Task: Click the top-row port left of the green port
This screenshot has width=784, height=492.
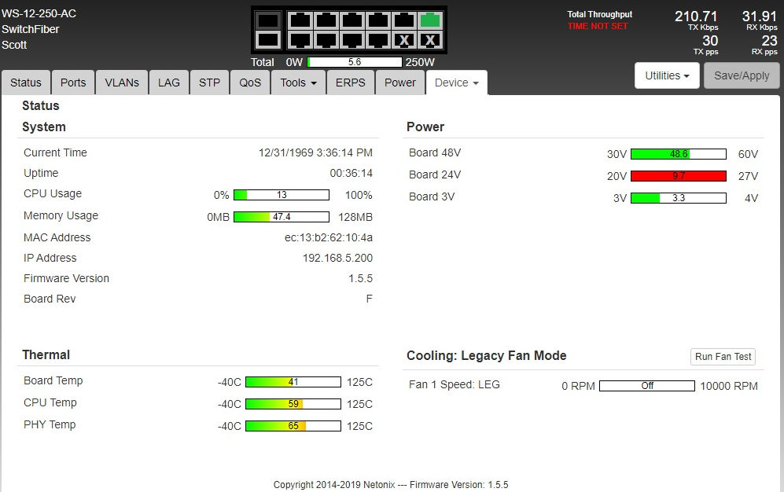Action: click(403, 20)
